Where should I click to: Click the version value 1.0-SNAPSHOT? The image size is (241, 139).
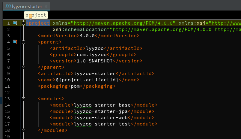[x=95, y=61]
